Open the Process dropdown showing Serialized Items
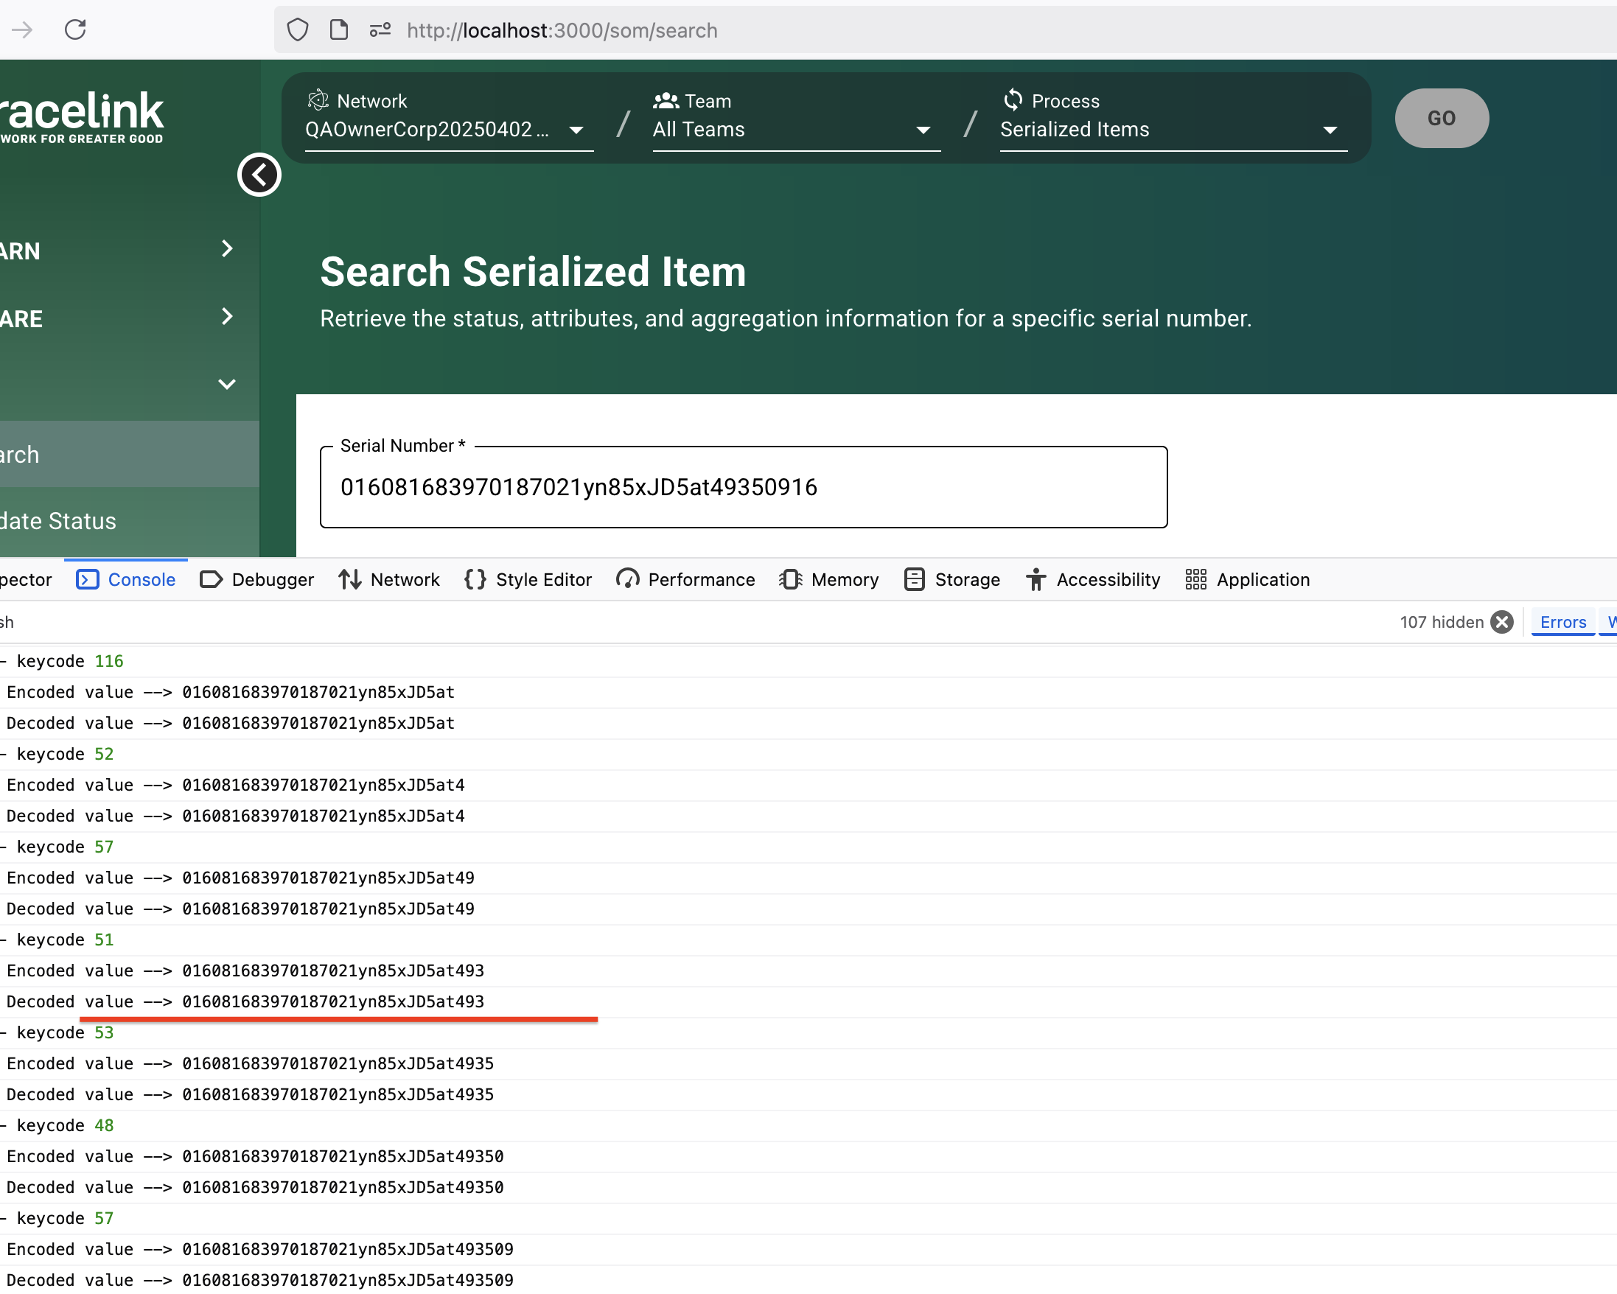Screen dimensions: 1617x1294 point(1173,129)
